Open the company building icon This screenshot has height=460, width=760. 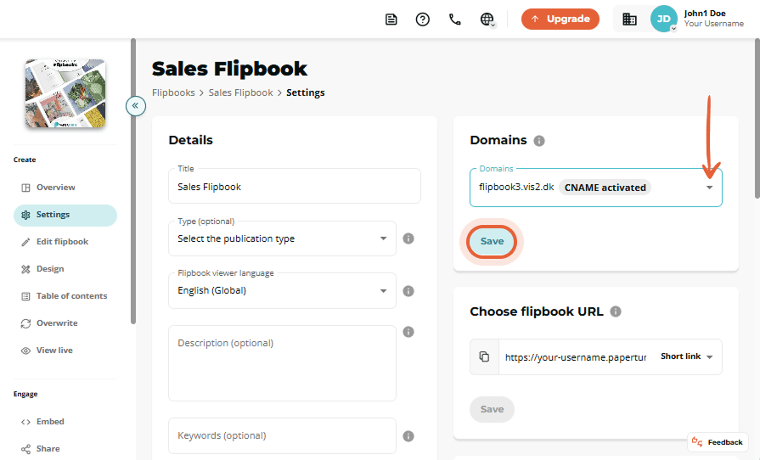pyautogui.click(x=629, y=20)
